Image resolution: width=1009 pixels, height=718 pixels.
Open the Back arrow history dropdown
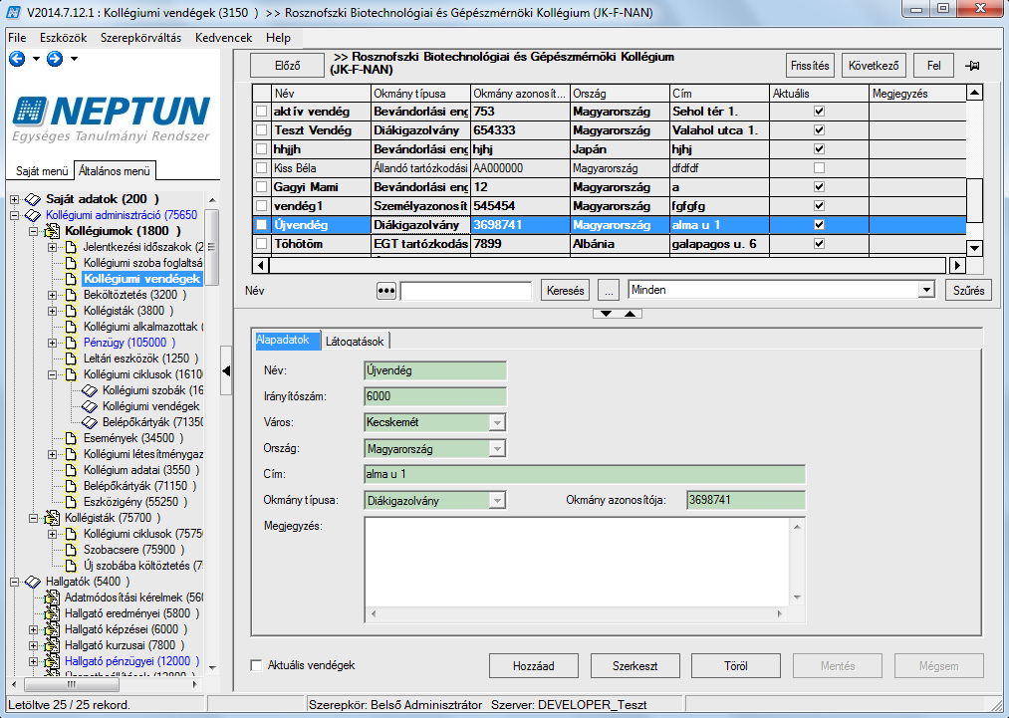(x=36, y=59)
